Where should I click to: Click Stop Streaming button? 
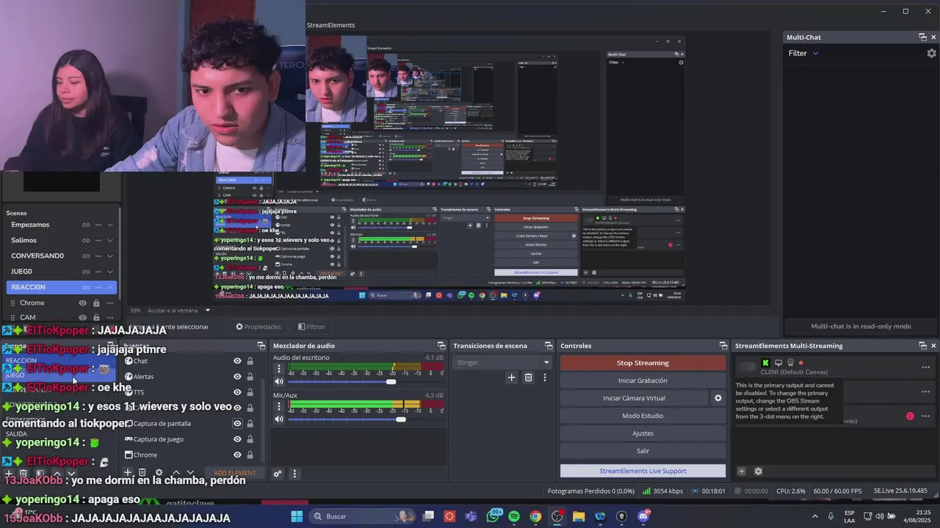[643, 363]
